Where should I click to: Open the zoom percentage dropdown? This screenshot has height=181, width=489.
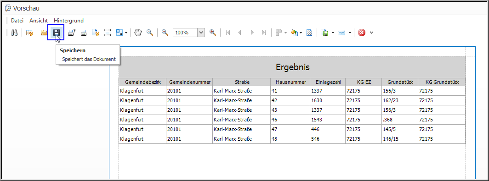[201, 33]
